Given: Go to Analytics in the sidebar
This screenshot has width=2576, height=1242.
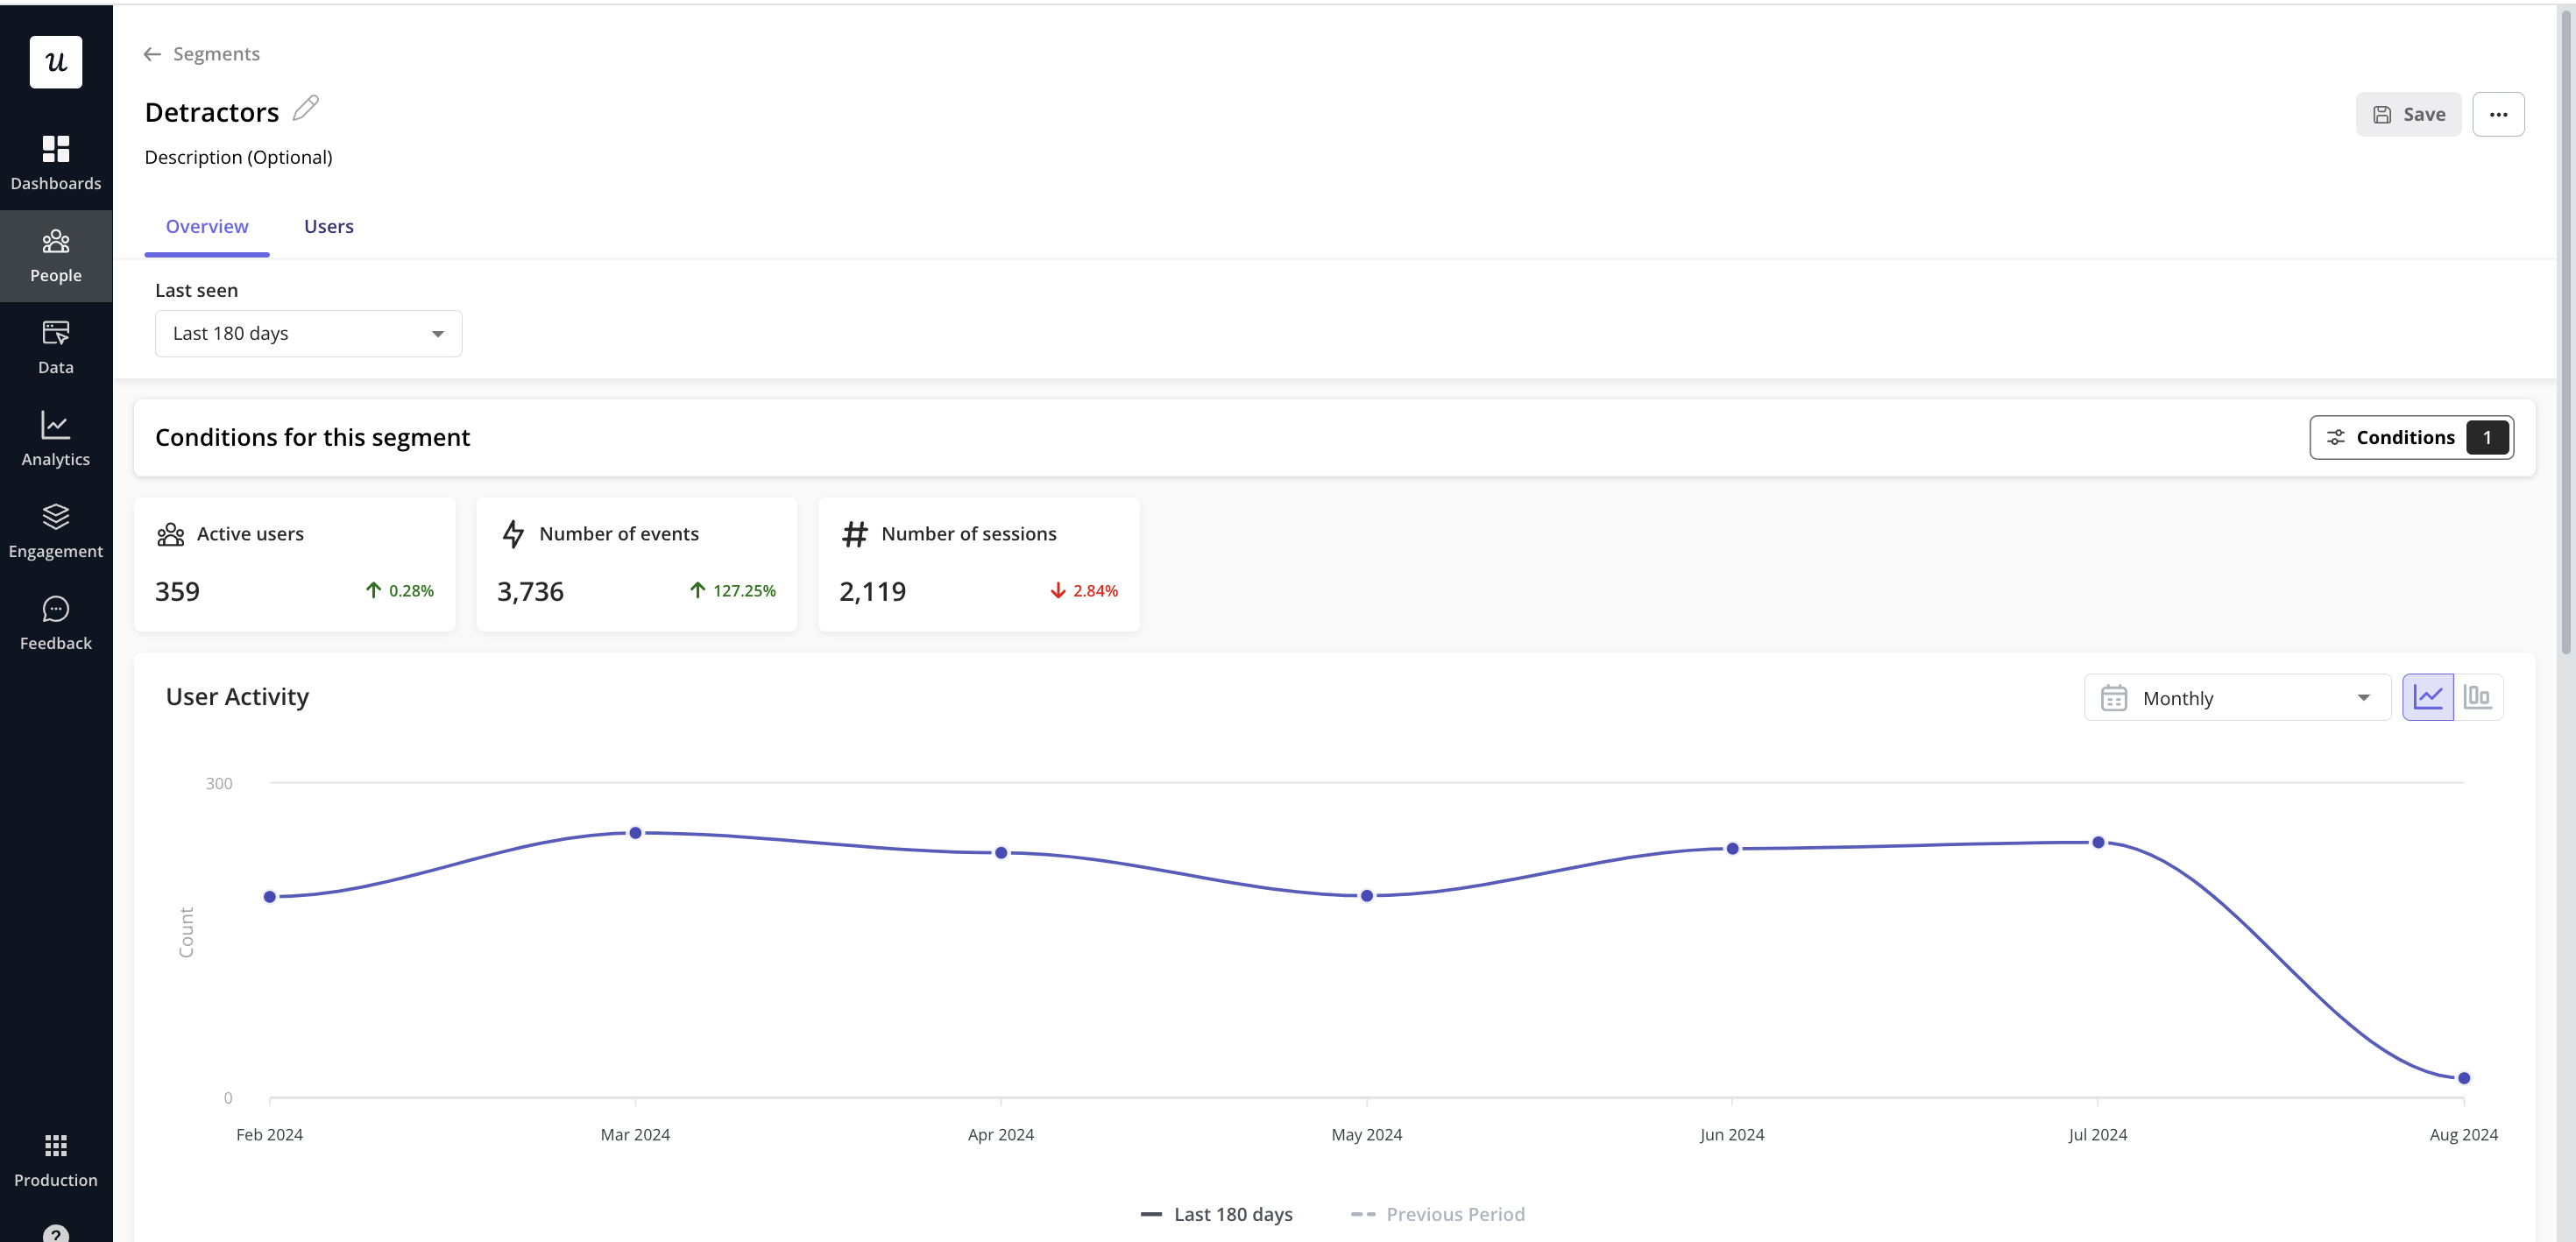Looking at the screenshot, I should pos(56,438).
